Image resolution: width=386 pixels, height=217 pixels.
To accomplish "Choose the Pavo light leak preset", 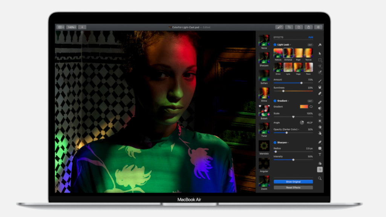I will (308, 67).
